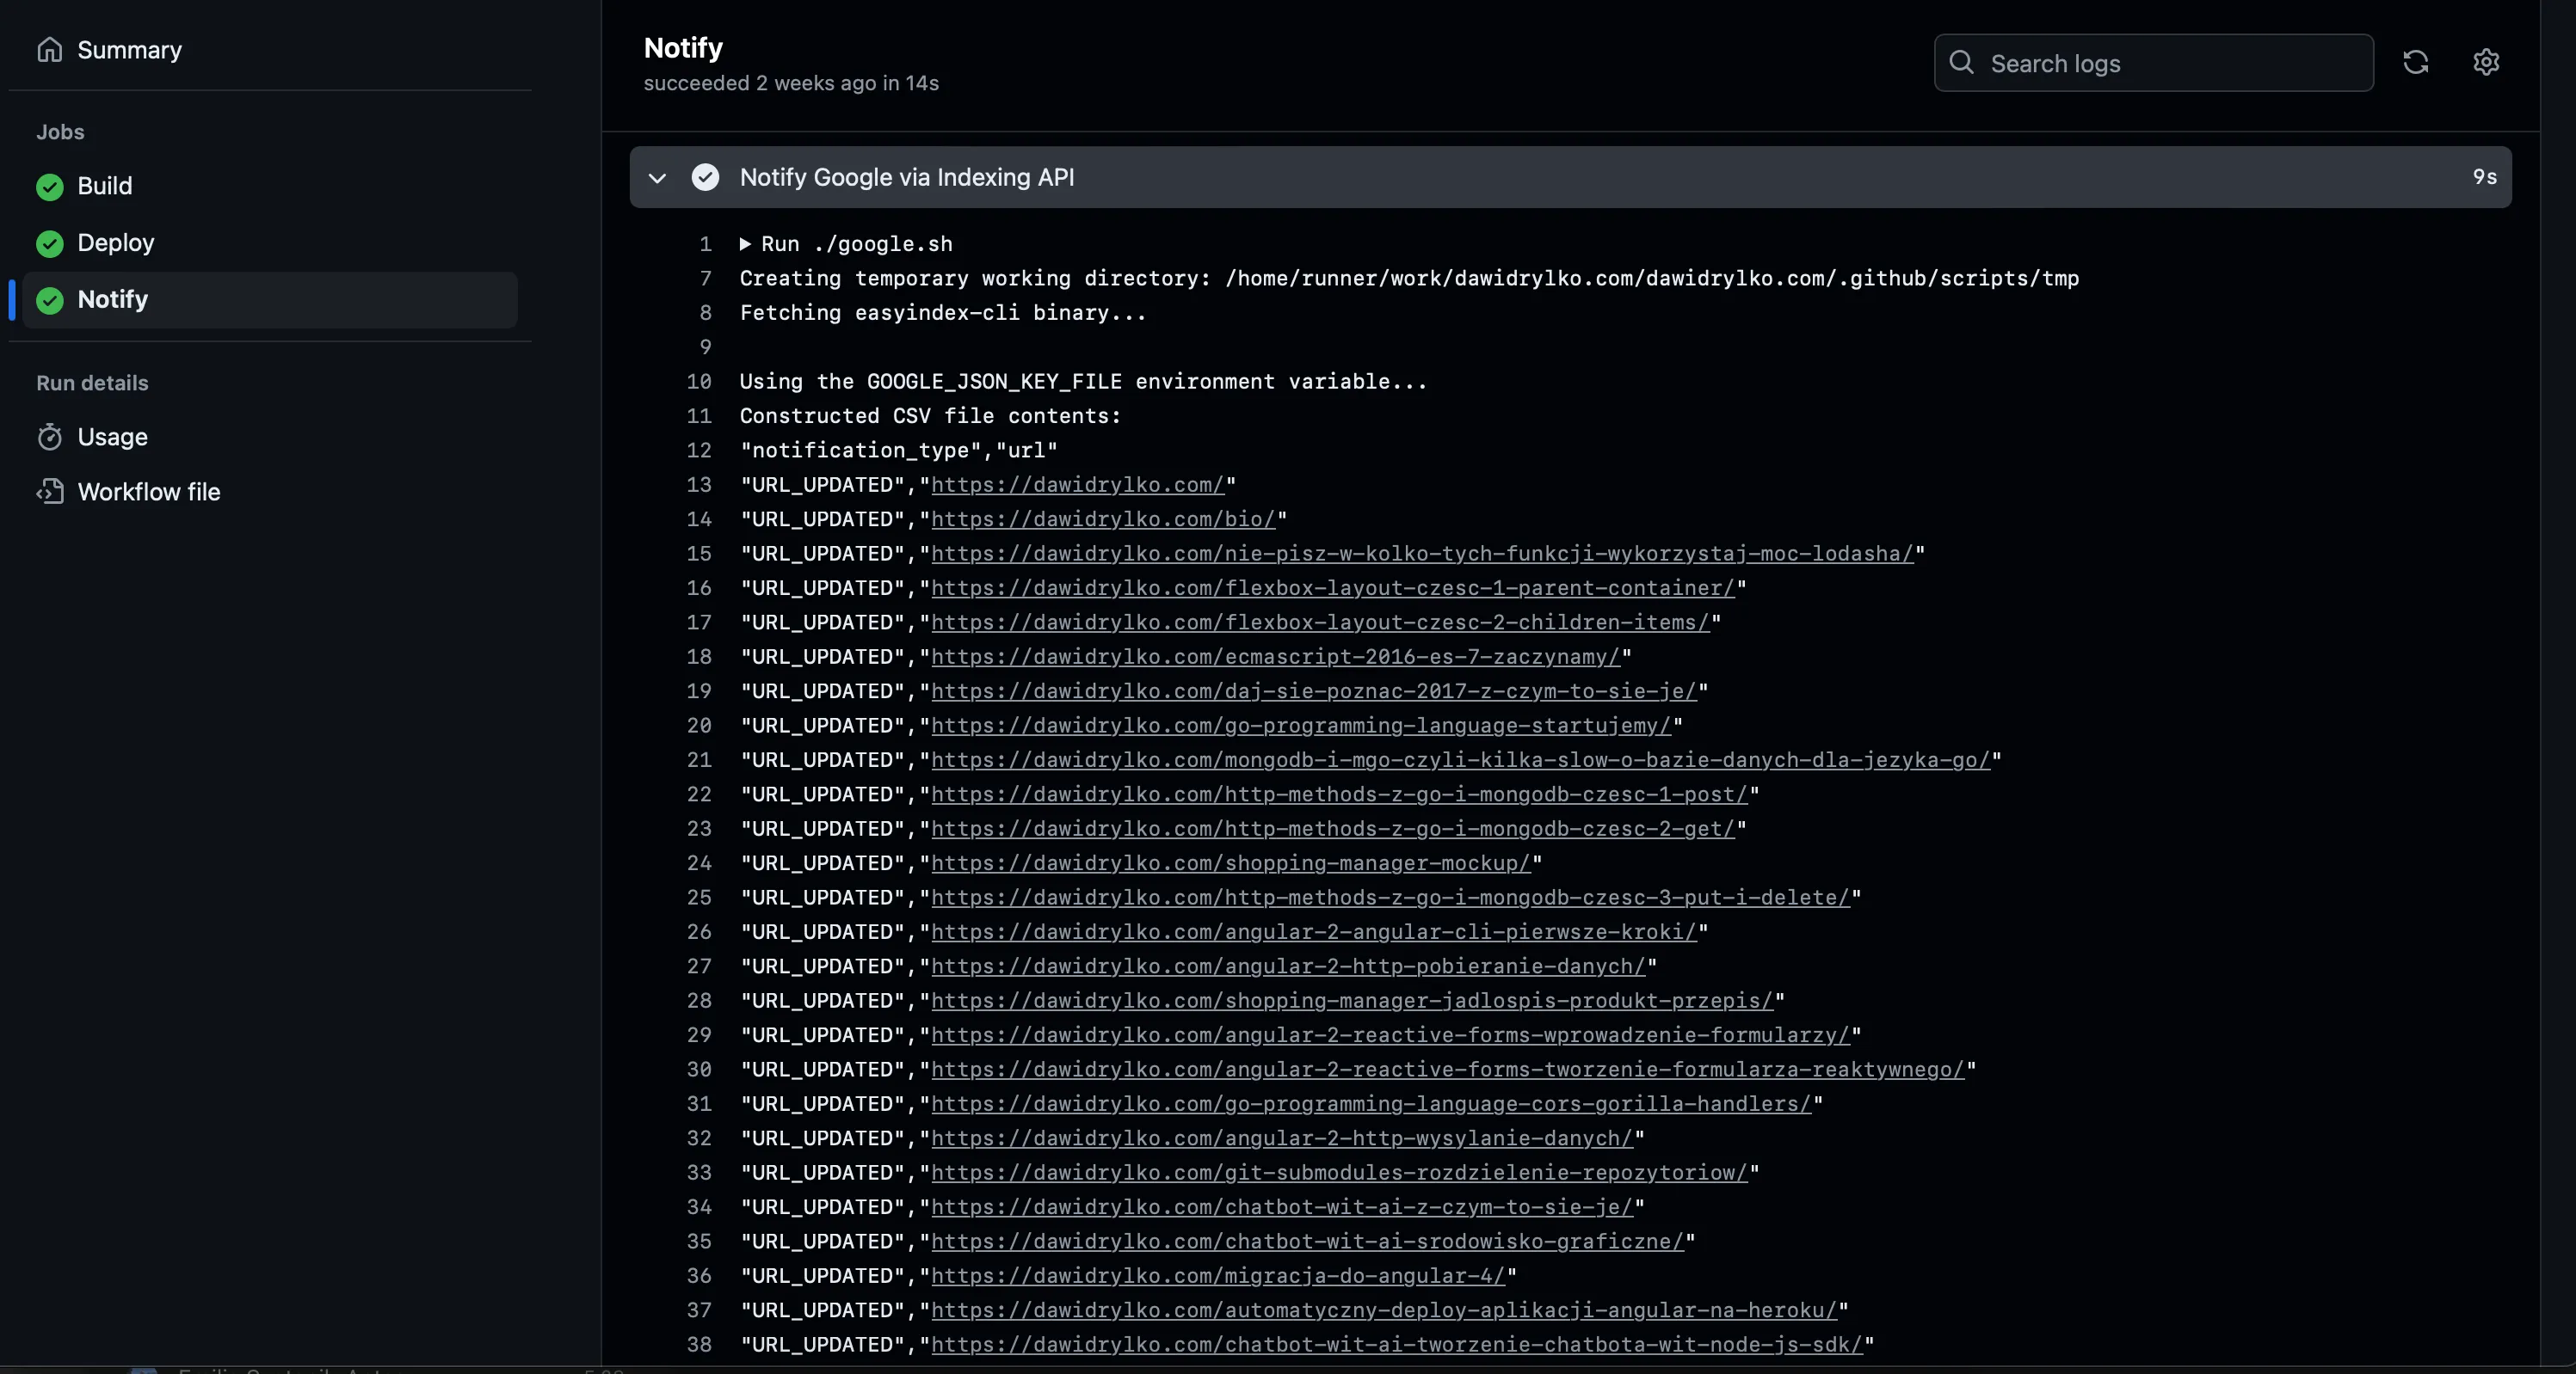Select the Notify job
2576x1374 pixels.
click(x=270, y=300)
